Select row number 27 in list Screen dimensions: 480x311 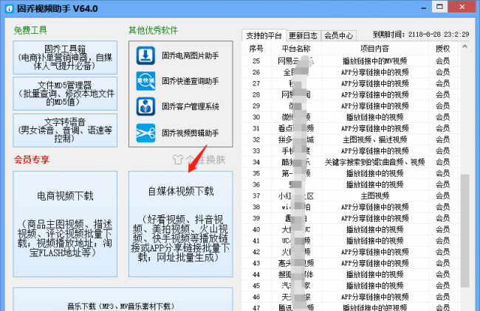(x=256, y=84)
